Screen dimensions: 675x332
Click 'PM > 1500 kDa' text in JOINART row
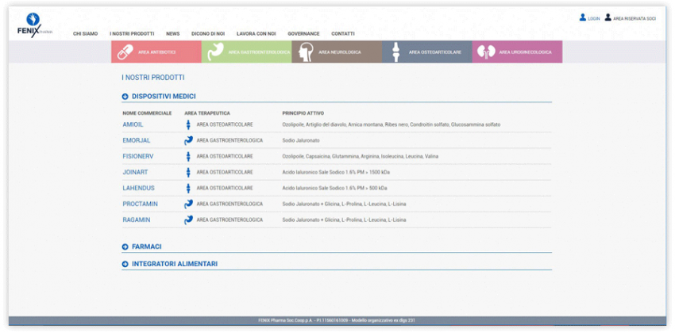370,172
